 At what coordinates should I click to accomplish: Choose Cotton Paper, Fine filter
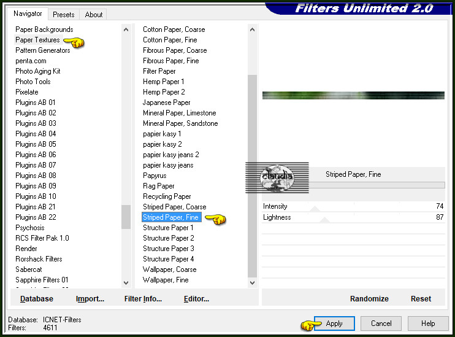pyautogui.click(x=170, y=40)
